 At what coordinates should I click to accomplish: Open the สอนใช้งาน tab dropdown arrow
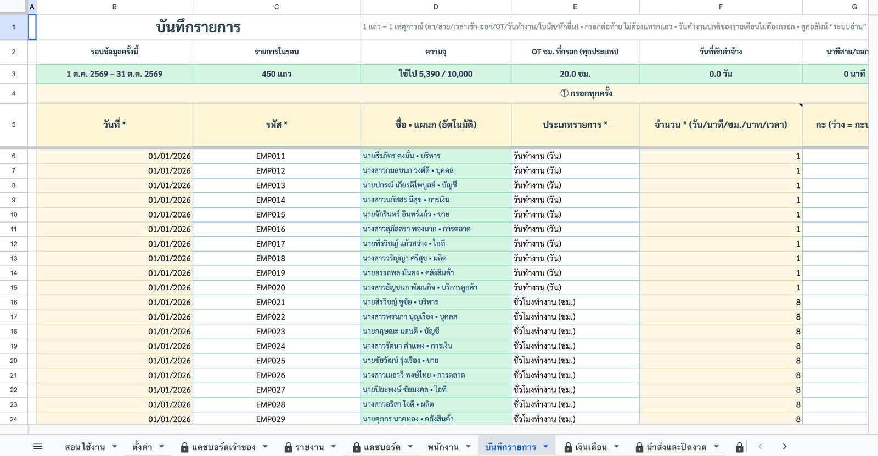click(x=115, y=447)
